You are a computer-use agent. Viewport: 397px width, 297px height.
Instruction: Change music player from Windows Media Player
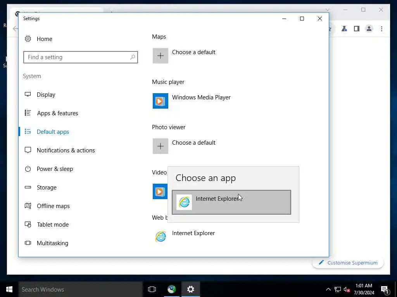(x=201, y=97)
